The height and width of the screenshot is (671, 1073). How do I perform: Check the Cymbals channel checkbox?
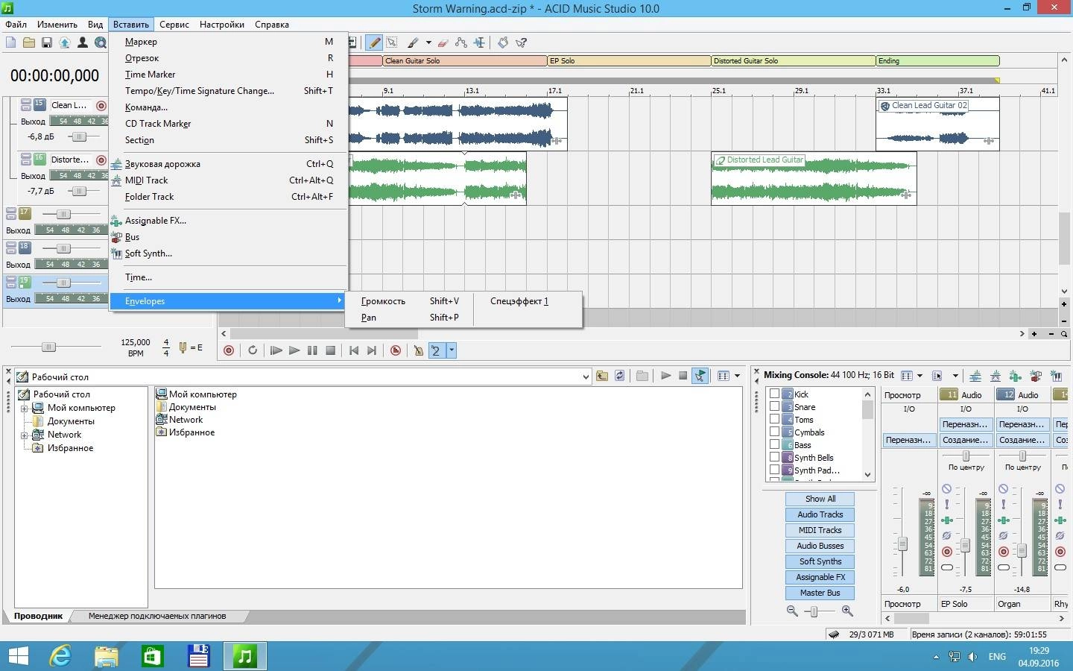tap(774, 432)
